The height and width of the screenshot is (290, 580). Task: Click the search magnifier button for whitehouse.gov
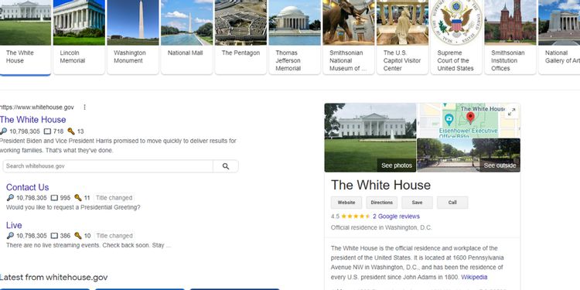tap(226, 166)
